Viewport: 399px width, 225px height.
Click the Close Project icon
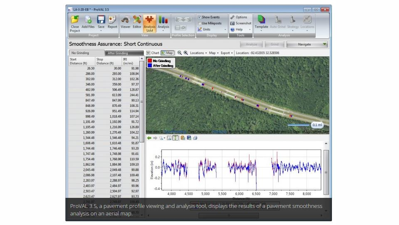[x=75, y=20]
